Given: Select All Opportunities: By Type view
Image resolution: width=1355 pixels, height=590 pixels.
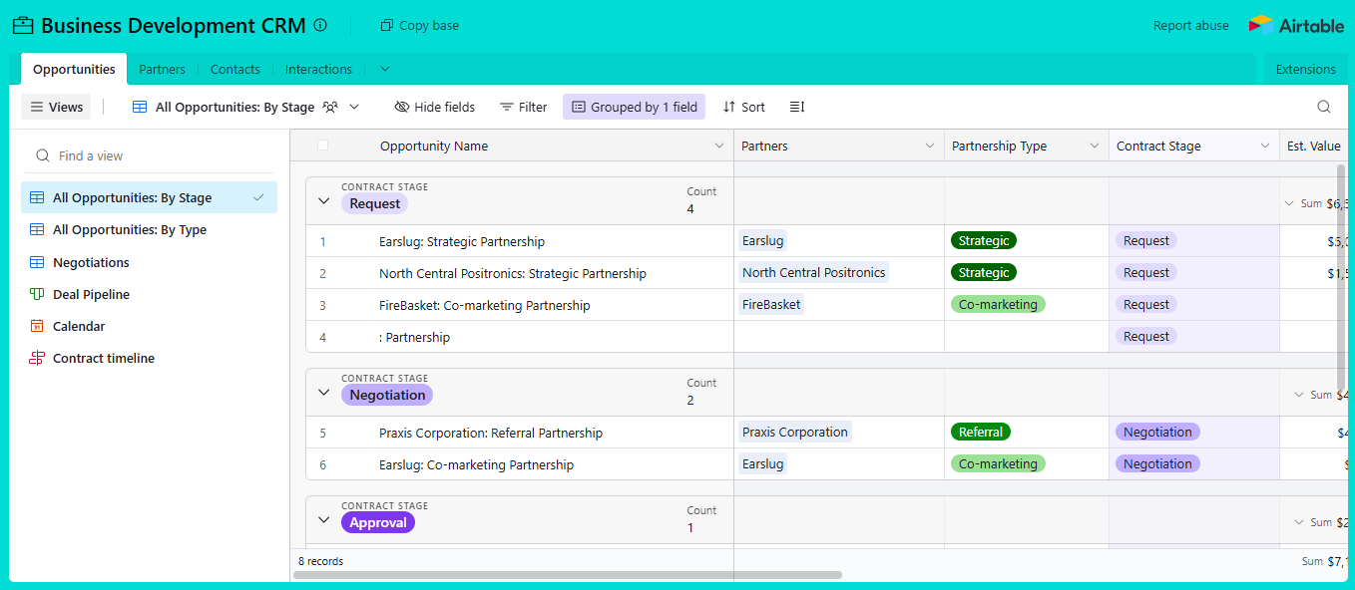Looking at the screenshot, I should [150, 229].
